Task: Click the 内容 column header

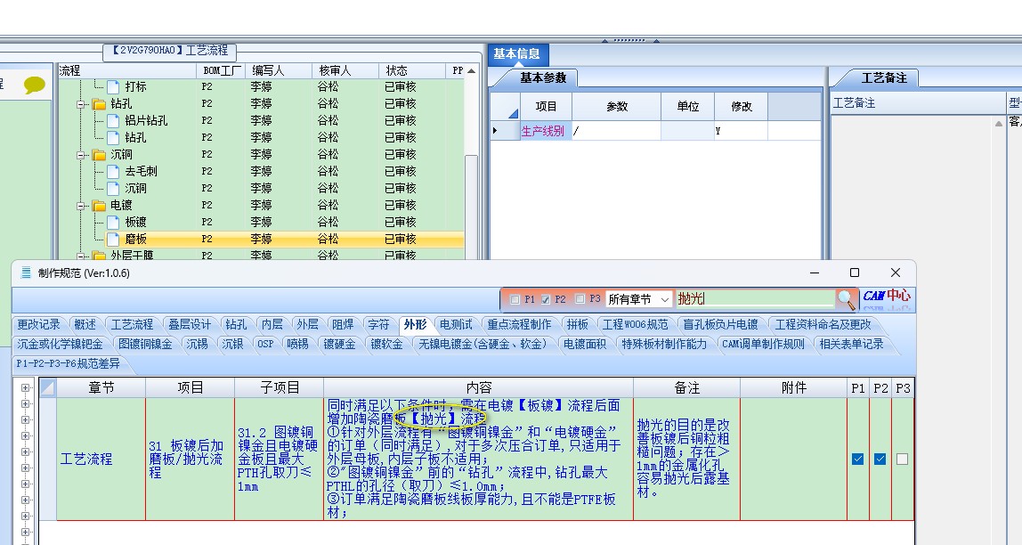Action: coord(478,388)
